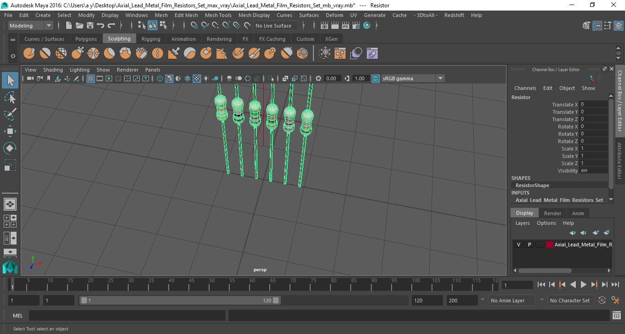625x334 pixels.
Task: Start IPR render
Action: (346, 26)
